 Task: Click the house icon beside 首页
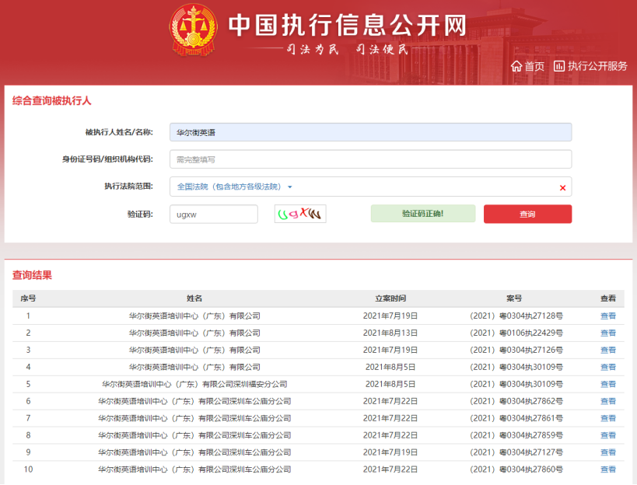tap(516, 66)
